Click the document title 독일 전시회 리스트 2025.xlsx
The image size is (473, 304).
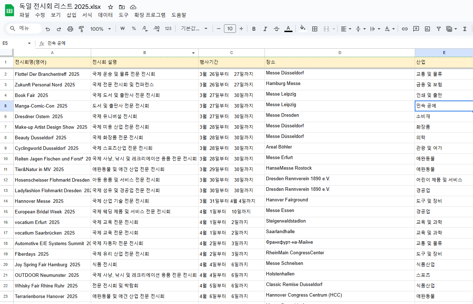point(60,7)
